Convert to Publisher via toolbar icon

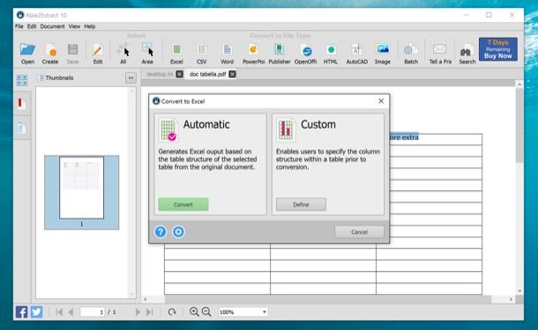[x=280, y=54]
